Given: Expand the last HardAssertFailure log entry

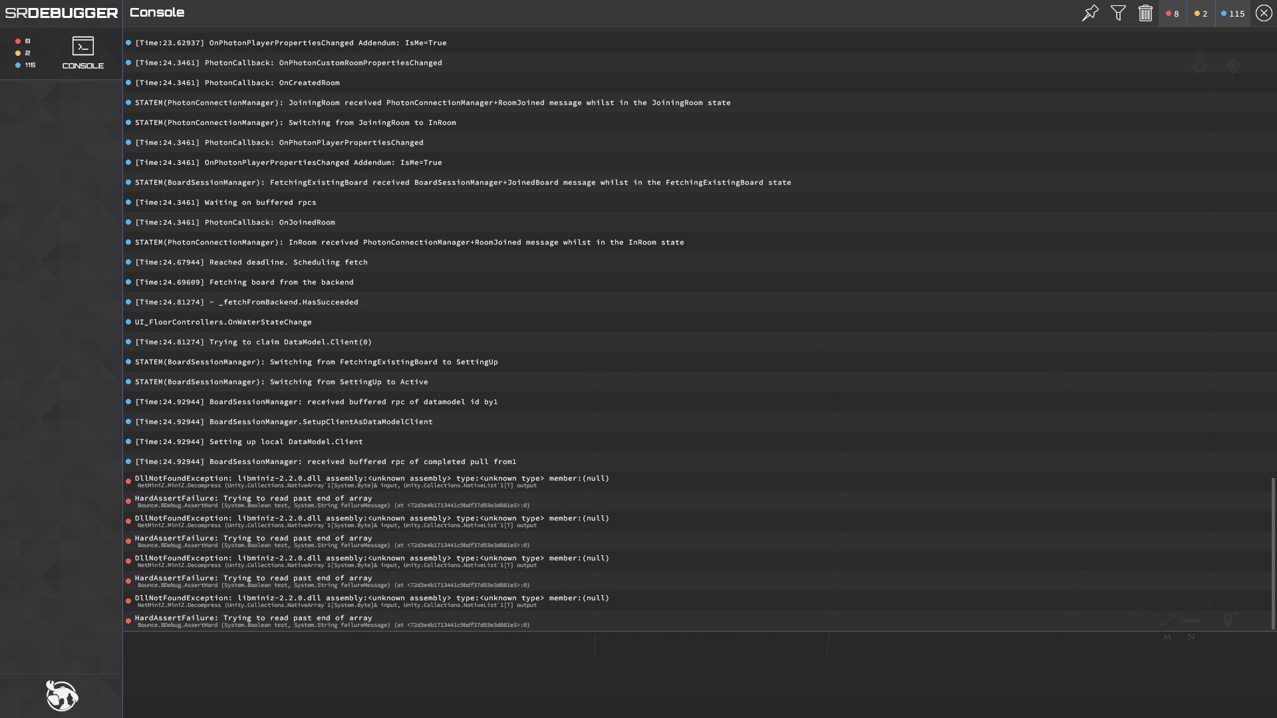Looking at the screenshot, I should tap(697, 621).
